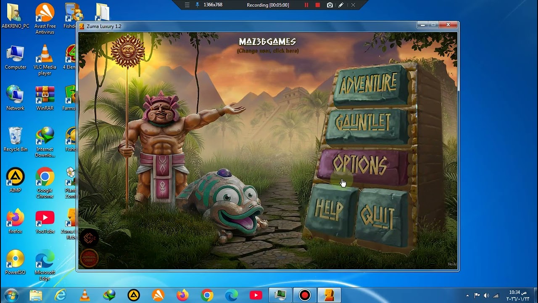
Task: Select the PowerISO desktop shortcut
Action: 16,262
